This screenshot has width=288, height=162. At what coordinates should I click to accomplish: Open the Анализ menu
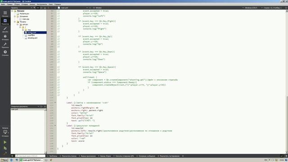pyautogui.click(x=32, y=4)
